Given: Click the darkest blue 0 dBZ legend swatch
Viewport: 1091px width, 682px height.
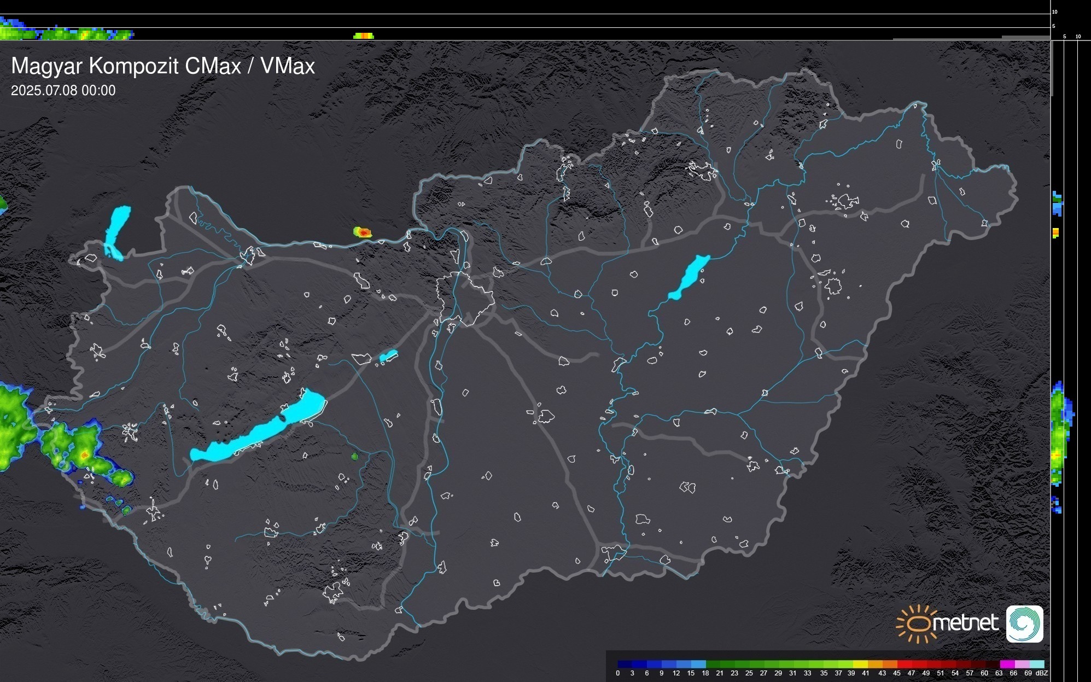Looking at the screenshot, I should click(x=625, y=664).
